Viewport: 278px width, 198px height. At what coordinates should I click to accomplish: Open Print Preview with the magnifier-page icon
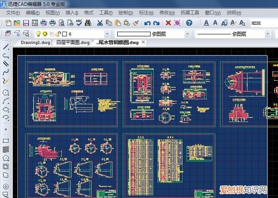pyautogui.click(x=62, y=23)
